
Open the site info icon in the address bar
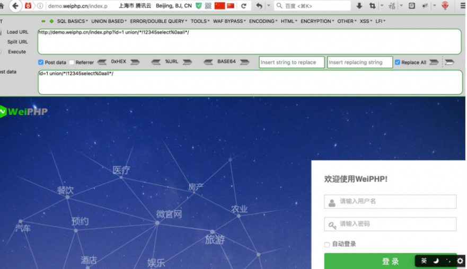[x=40, y=6]
